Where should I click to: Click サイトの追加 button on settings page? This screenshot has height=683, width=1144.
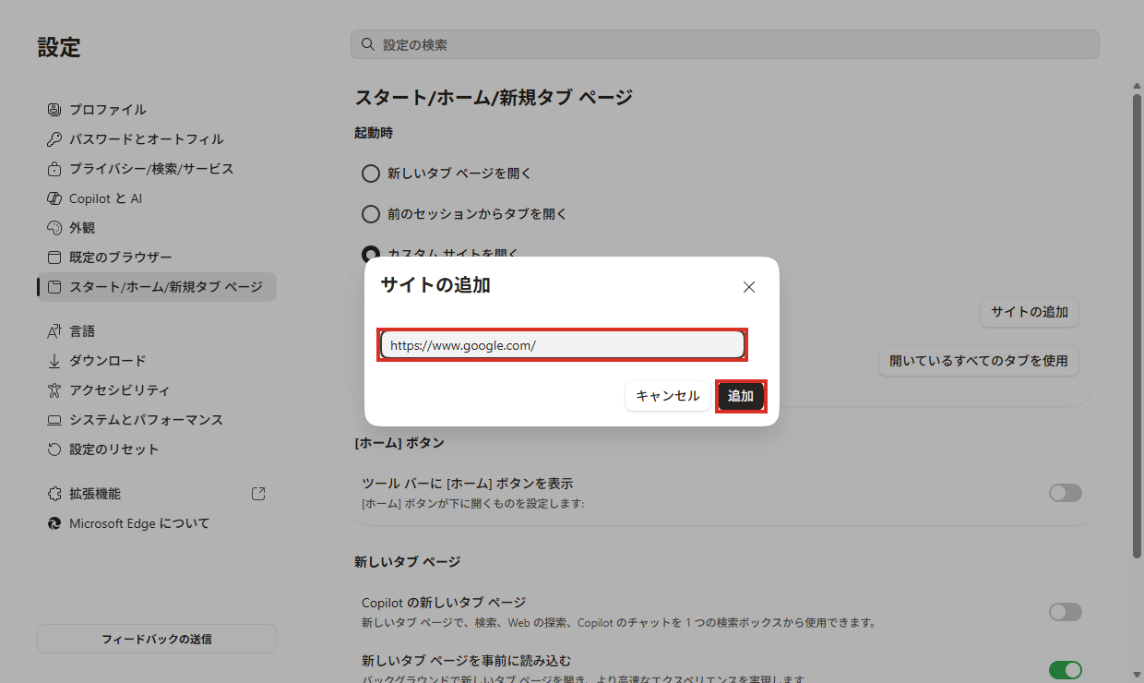tap(1030, 312)
